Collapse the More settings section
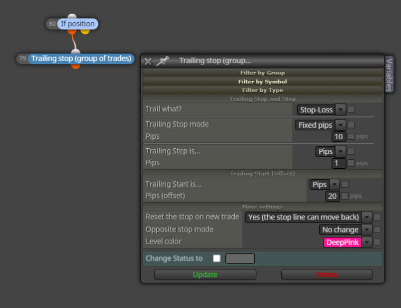 pyautogui.click(x=262, y=207)
